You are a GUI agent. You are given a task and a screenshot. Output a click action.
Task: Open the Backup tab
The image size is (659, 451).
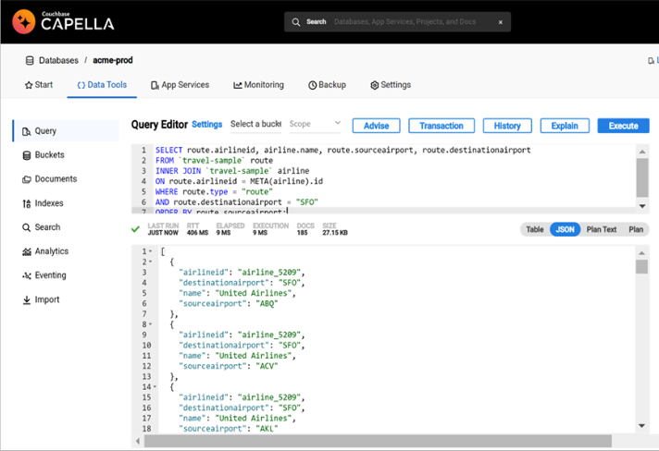coord(327,85)
